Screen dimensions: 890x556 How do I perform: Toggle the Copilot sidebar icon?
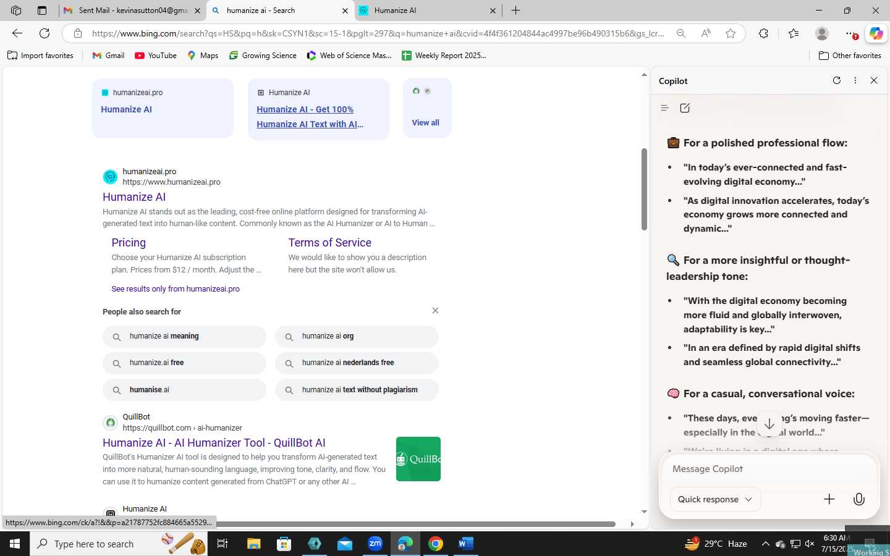pyautogui.click(x=876, y=33)
